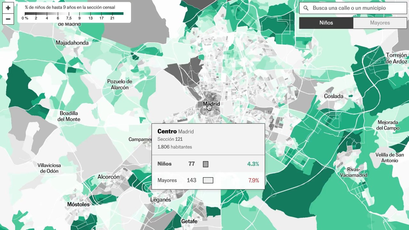Click the Sección 121 text

pos(170,139)
